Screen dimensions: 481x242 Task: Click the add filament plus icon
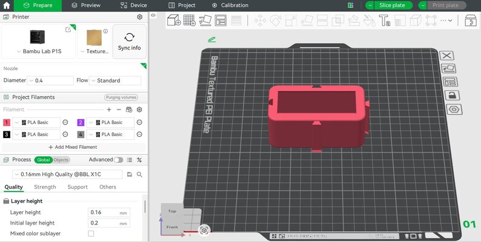(x=109, y=110)
